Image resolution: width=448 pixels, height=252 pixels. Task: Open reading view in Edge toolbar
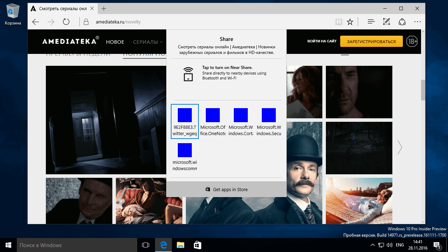(338, 22)
